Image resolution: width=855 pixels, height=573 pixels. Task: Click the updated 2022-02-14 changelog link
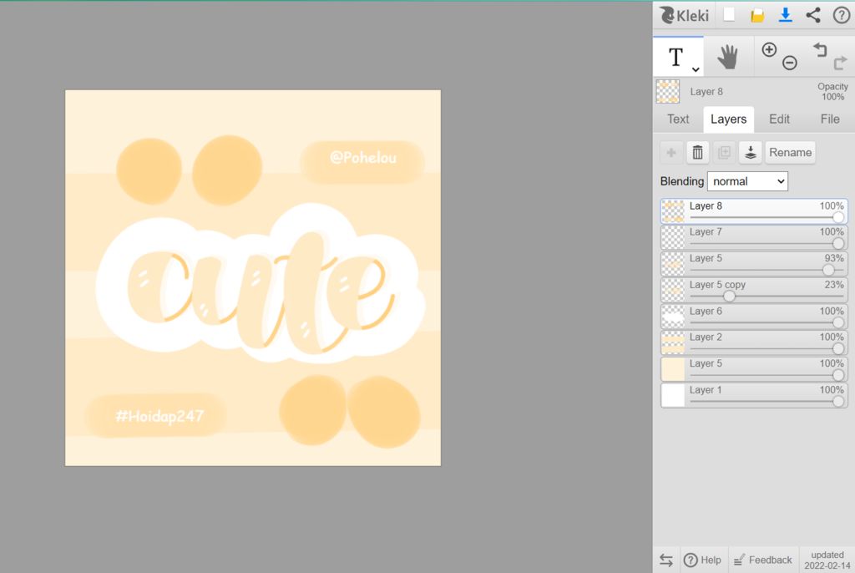tap(827, 560)
